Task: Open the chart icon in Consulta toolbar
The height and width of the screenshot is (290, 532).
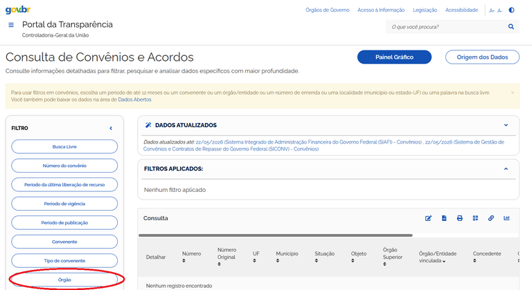Action: (x=506, y=218)
